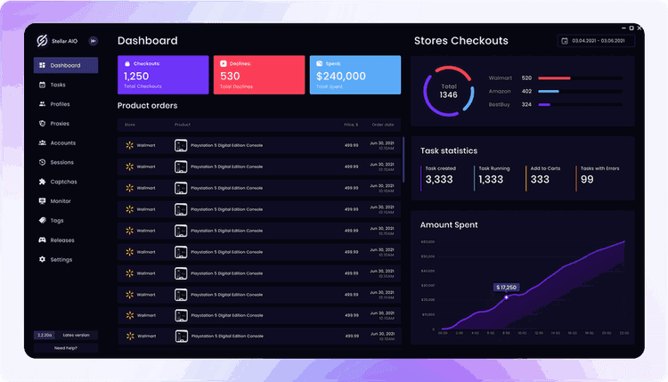Click the Profiles people icon
The height and width of the screenshot is (382, 668).
[x=42, y=104]
